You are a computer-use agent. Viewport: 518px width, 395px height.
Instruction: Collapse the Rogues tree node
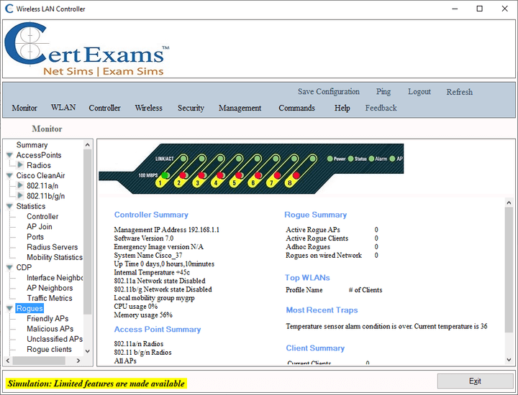click(9, 309)
